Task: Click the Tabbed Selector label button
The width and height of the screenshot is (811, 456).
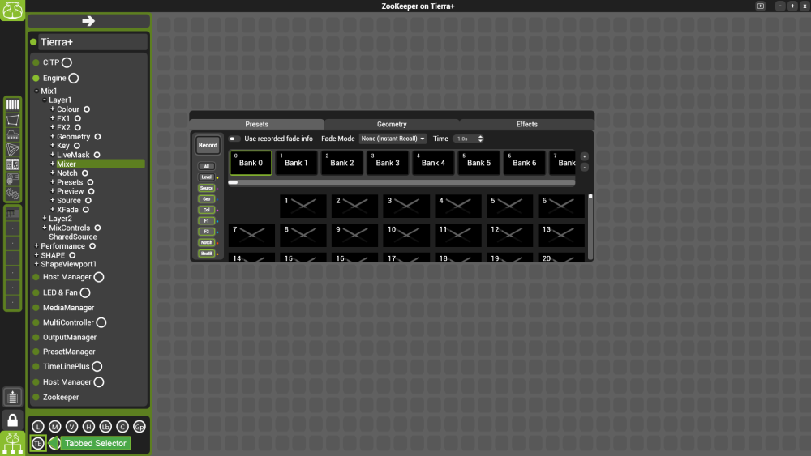Action: click(96, 443)
